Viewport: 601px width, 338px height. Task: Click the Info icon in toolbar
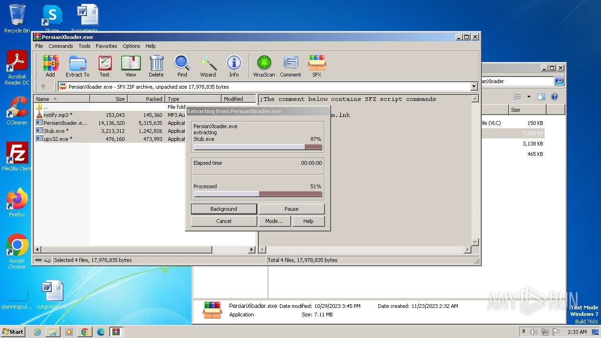pyautogui.click(x=234, y=66)
